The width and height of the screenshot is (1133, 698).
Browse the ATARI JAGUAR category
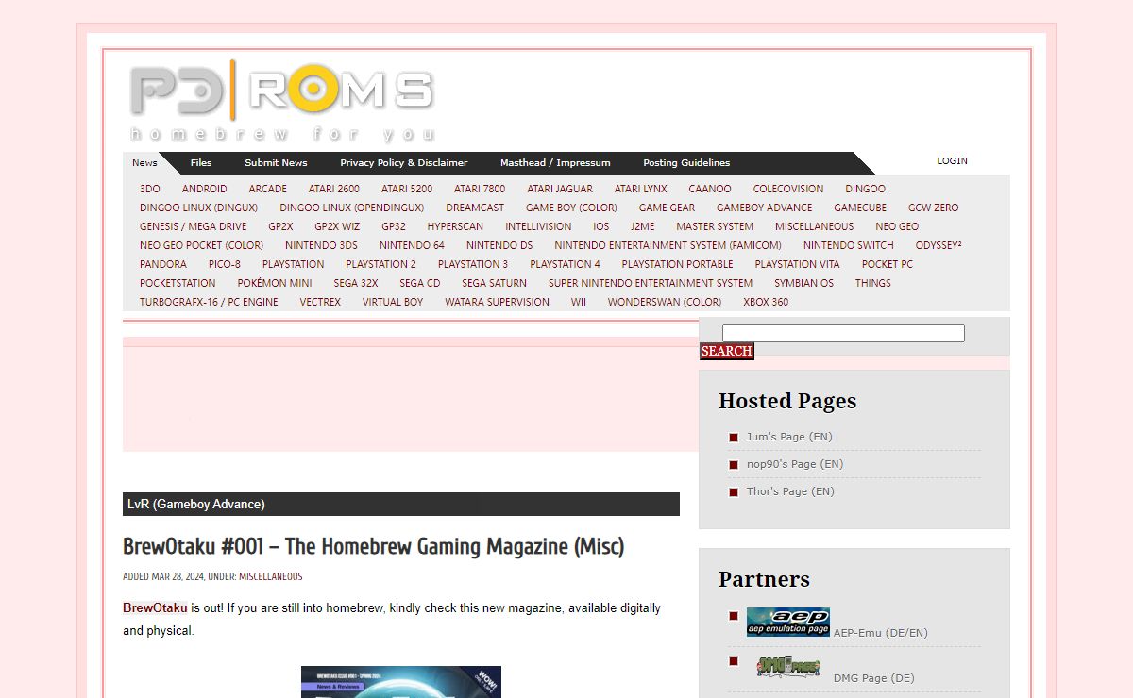coord(560,189)
